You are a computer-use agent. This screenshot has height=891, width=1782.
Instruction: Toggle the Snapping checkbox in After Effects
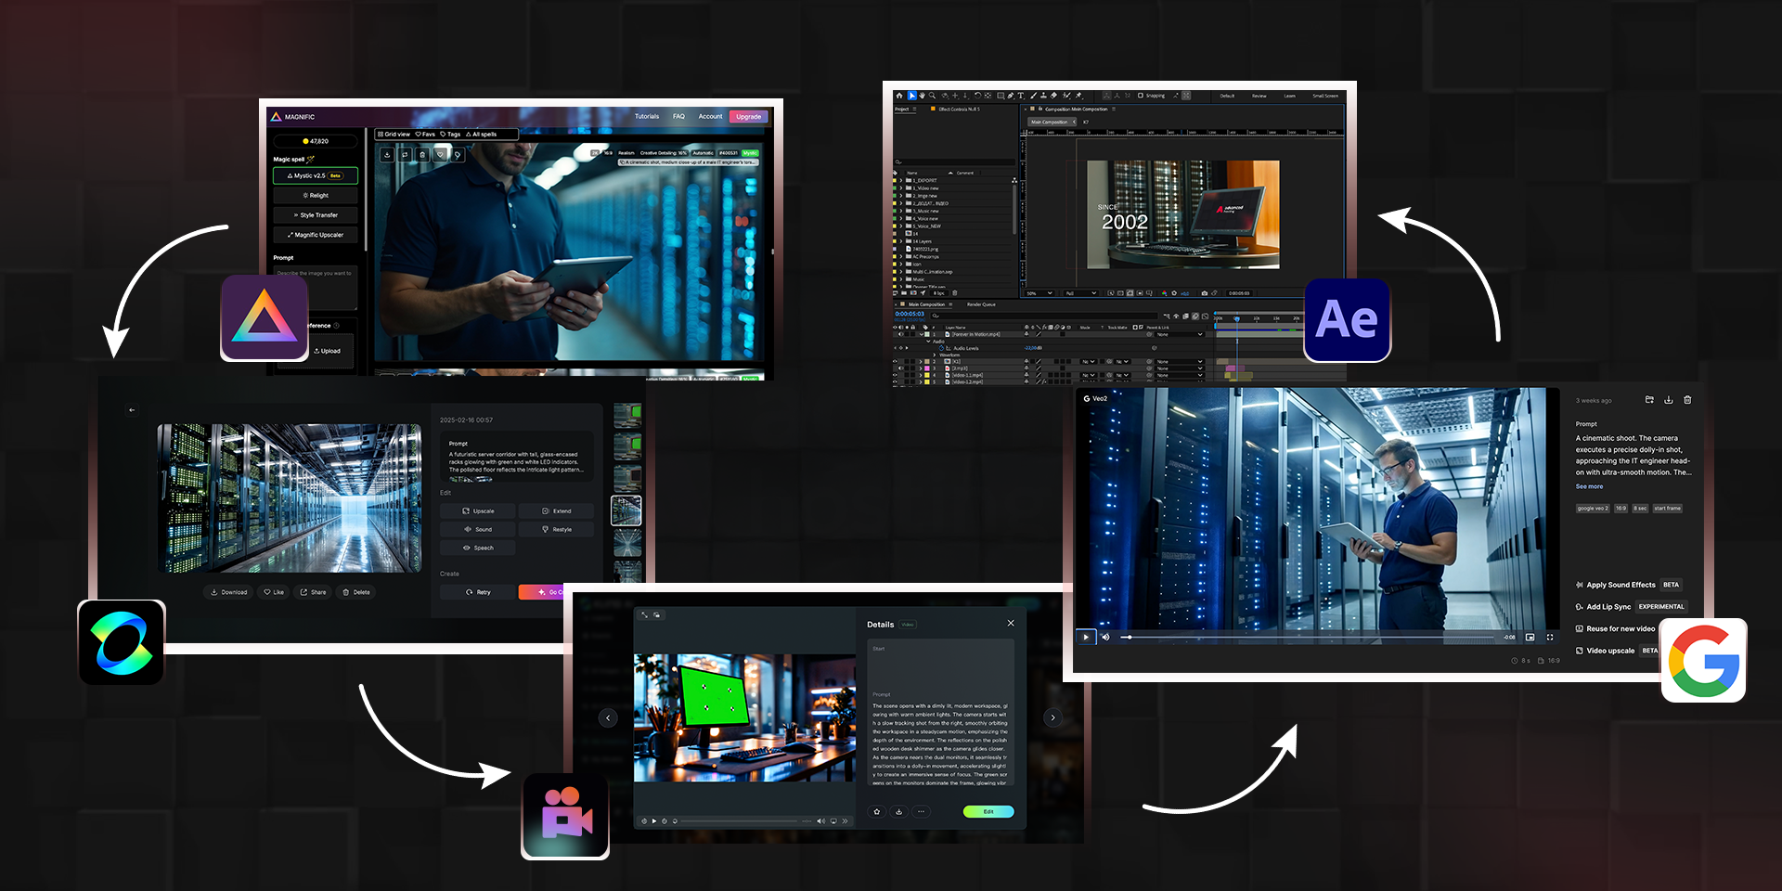[x=1140, y=96]
